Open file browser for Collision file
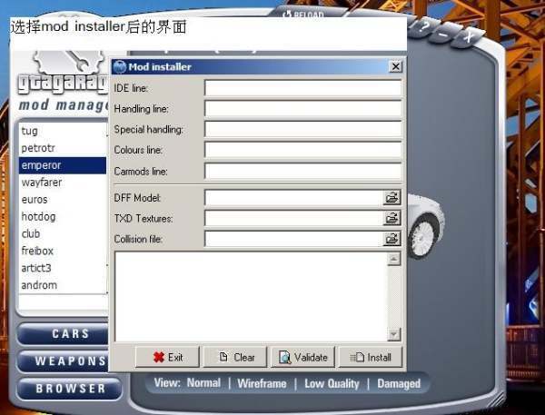 (x=391, y=239)
